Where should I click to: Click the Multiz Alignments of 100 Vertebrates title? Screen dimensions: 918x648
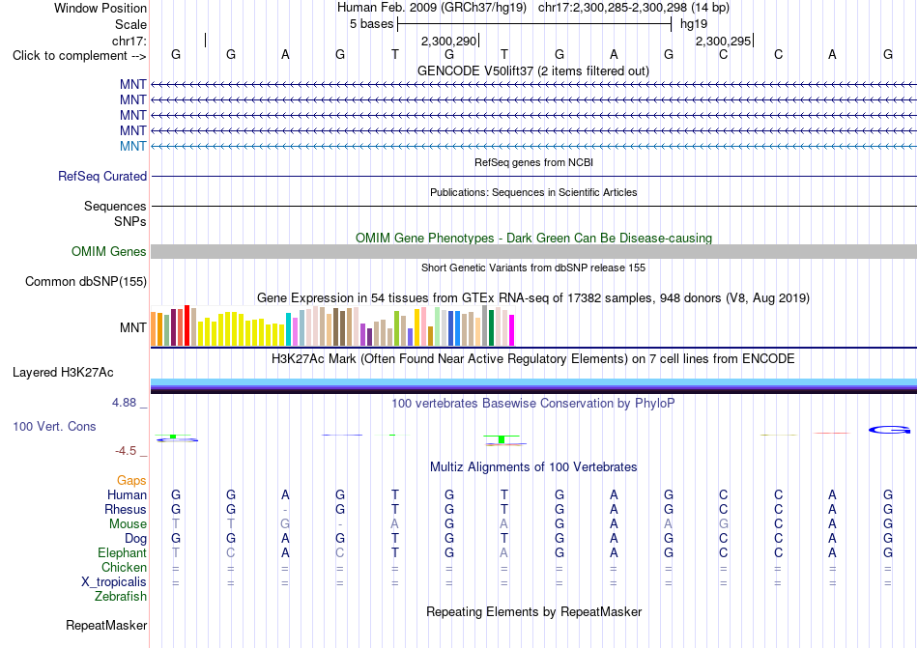point(533,466)
